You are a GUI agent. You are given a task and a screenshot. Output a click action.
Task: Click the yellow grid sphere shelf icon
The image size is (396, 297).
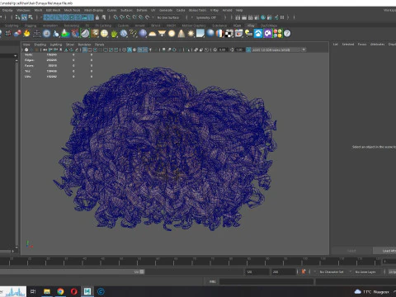pos(104,34)
